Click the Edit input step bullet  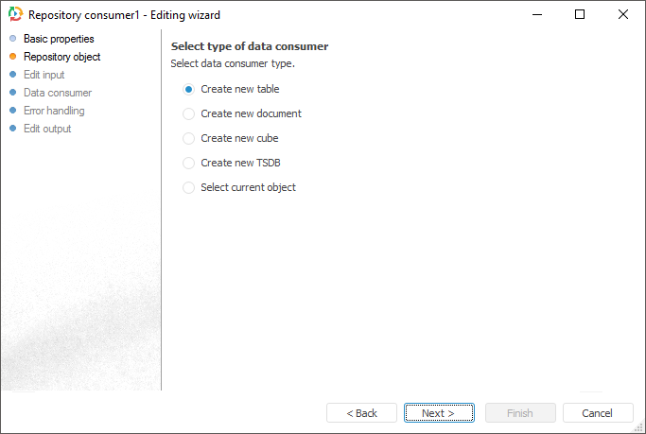(x=13, y=75)
